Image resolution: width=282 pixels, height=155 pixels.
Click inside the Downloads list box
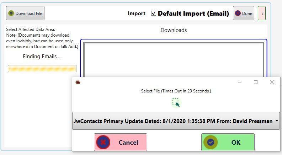click(x=174, y=59)
